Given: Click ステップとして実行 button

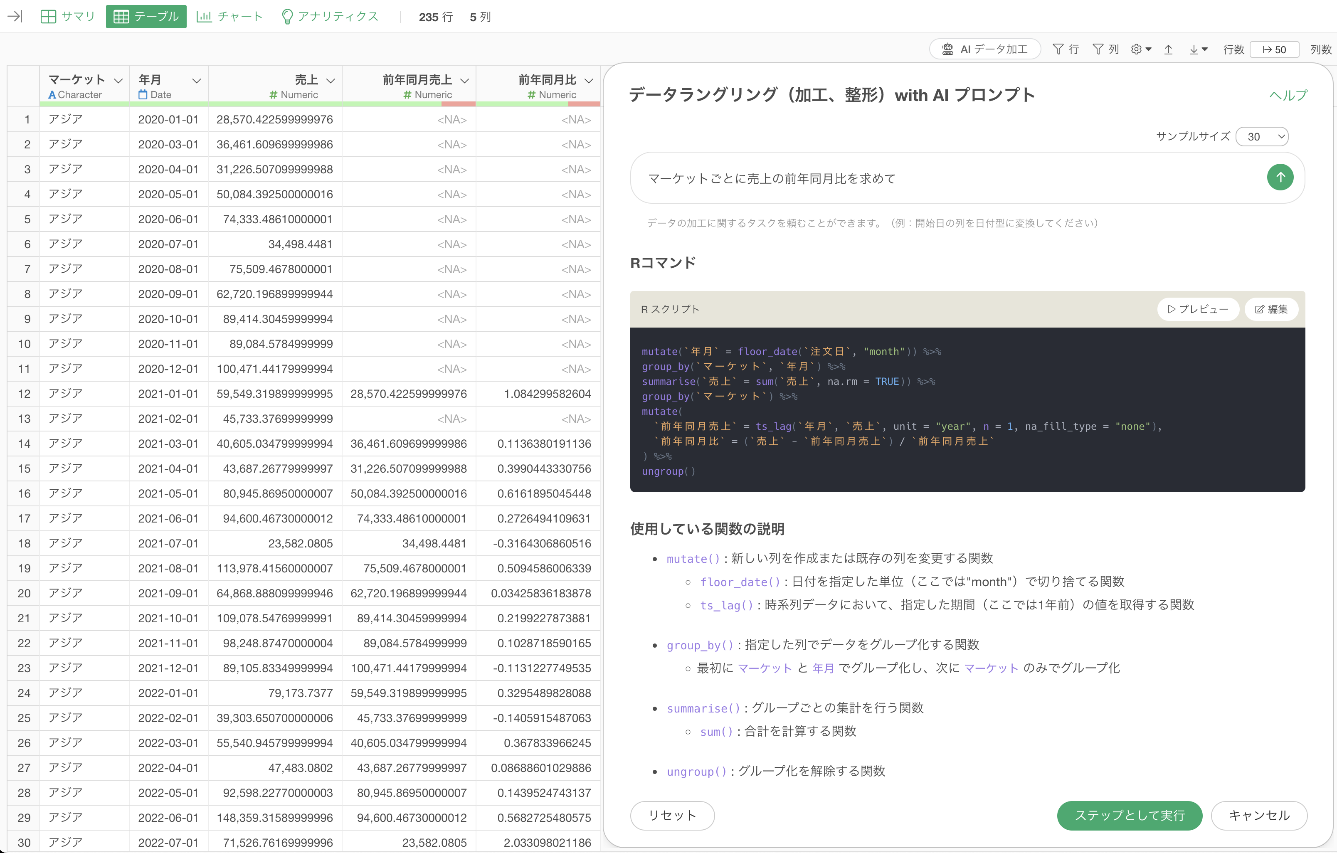Looking at the screenshot, I should point(1130,815).
